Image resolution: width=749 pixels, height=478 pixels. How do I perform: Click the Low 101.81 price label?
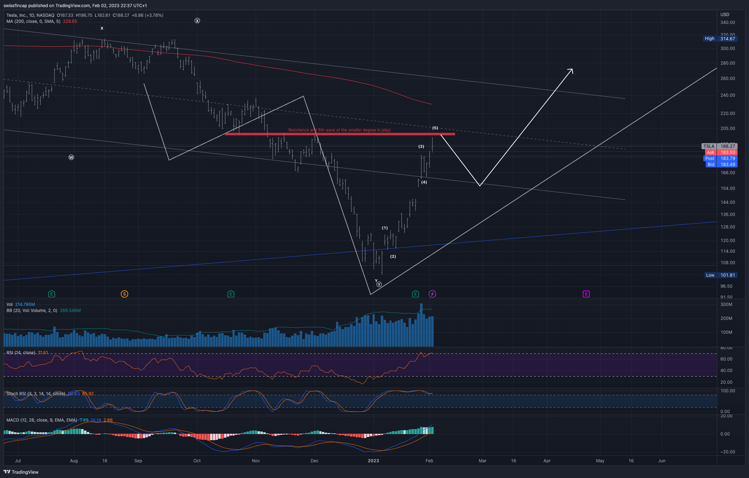point(720,275)
